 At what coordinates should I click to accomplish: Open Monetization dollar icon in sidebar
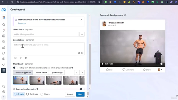[x=3, y=59]
